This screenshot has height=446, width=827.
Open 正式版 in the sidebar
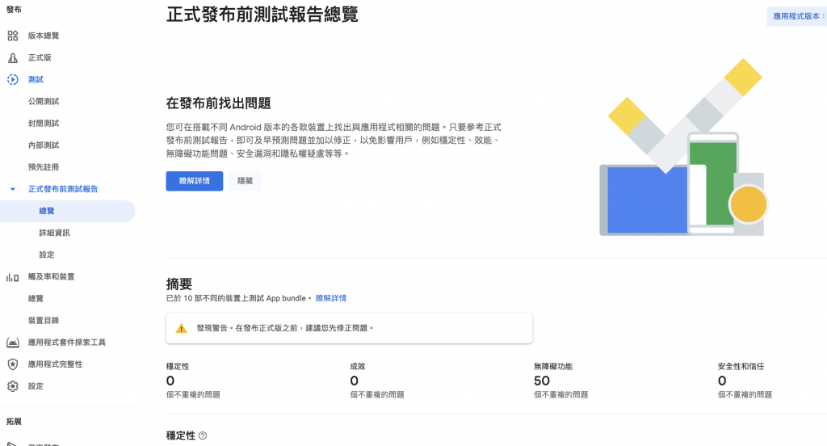pos(40,57)
